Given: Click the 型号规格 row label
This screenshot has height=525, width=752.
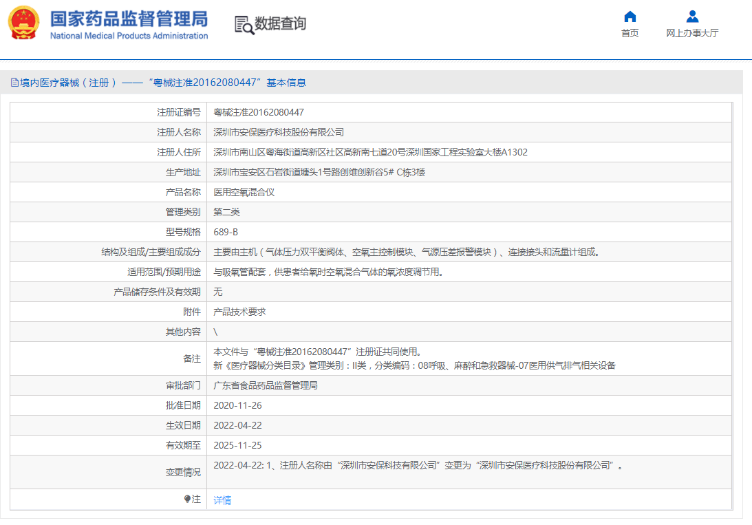Looking at the screenshot, I should (x=183, y=232).
